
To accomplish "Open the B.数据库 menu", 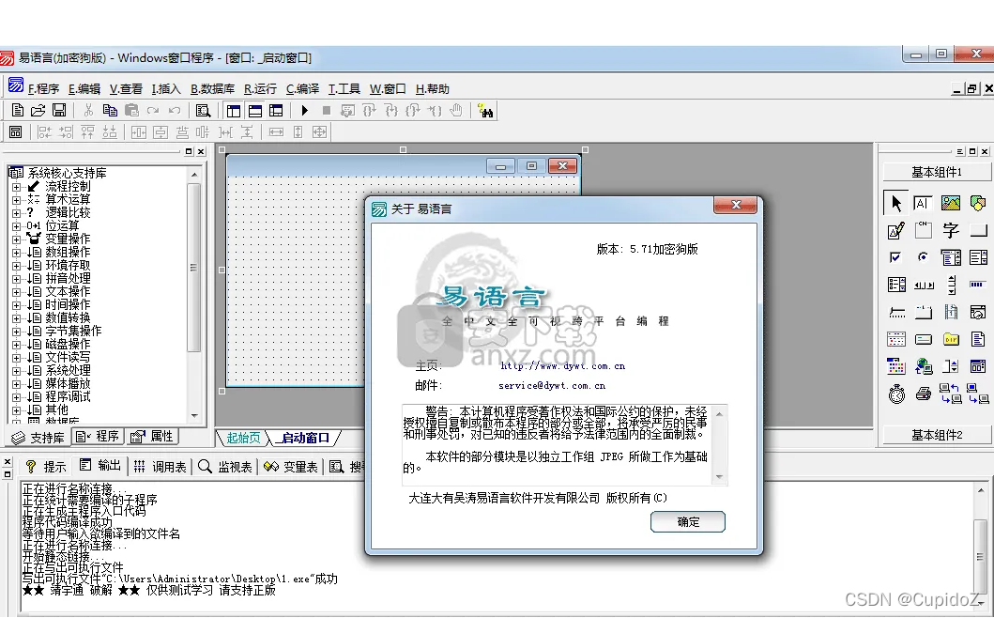I will (x=212, y=89).
